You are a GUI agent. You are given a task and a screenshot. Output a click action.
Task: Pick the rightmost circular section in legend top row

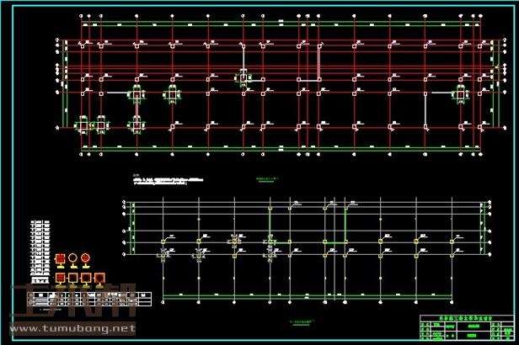point(87,259)
